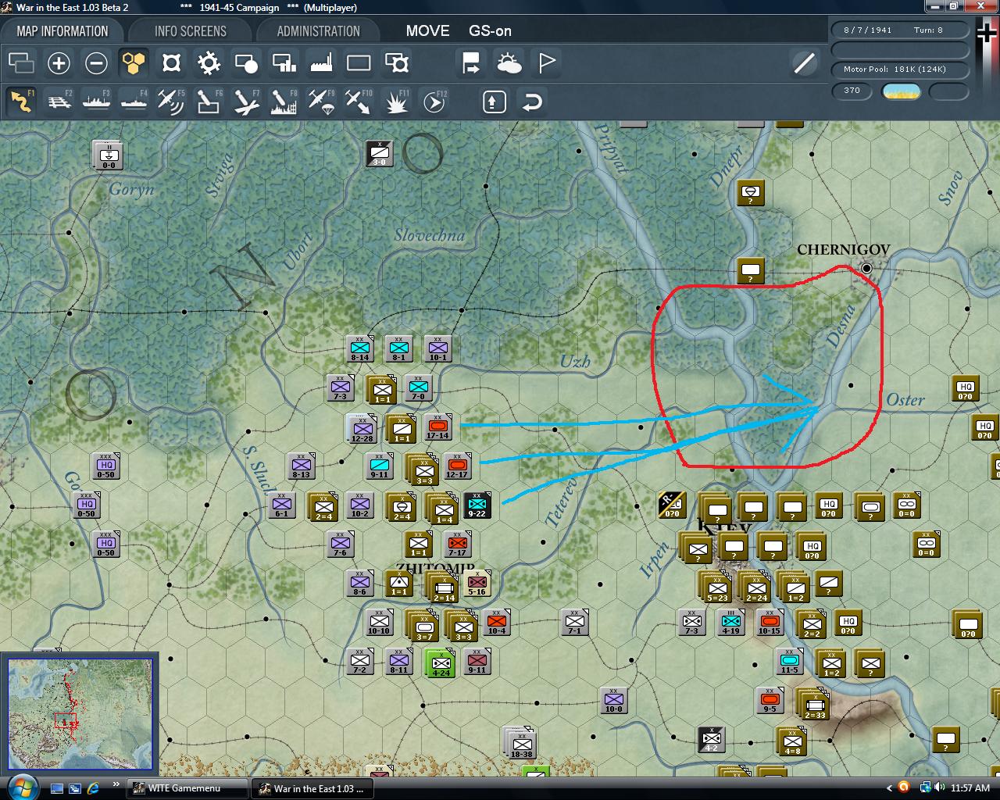Click the zoom out minus icon
The height and width of the screenshot is (800, 1000).
click(96, 63)
